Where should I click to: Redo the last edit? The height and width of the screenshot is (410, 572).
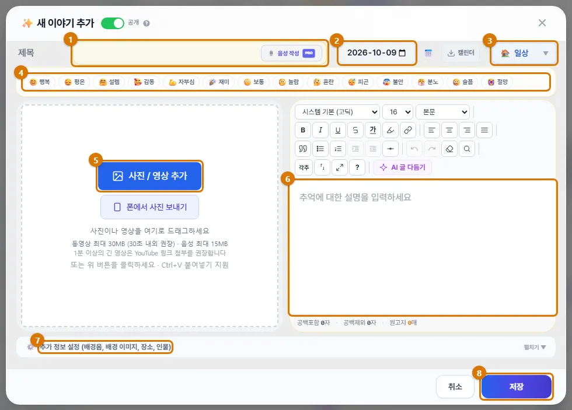pos(431,149)
